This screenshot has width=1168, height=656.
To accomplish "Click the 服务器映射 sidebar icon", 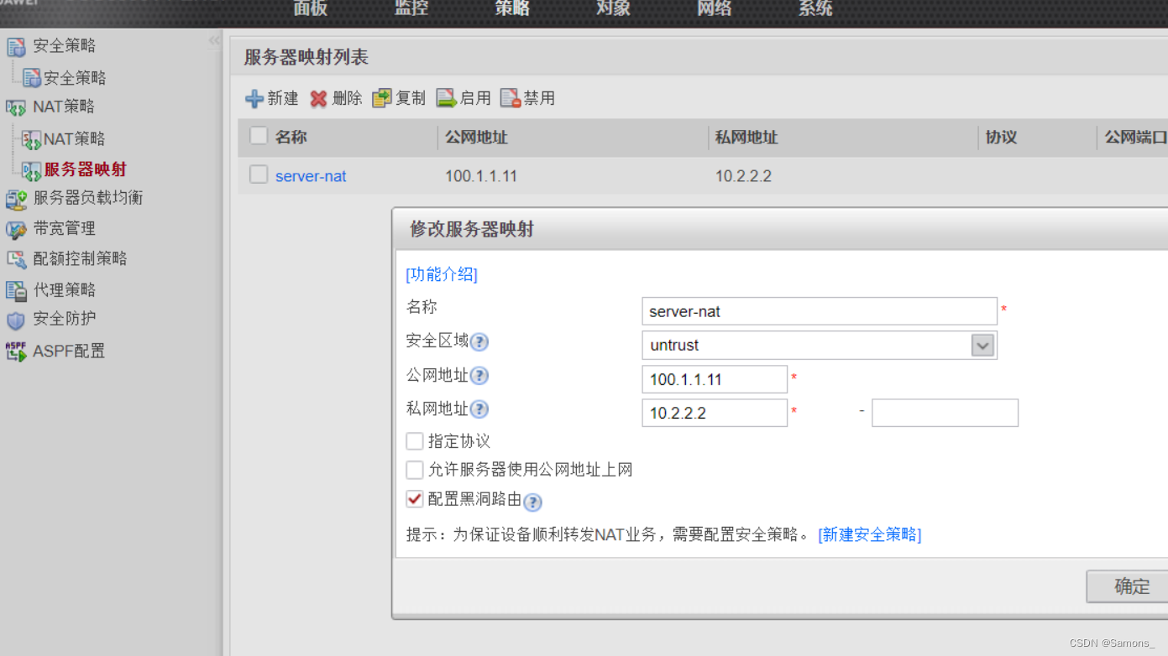I will [x=32, y=170].
